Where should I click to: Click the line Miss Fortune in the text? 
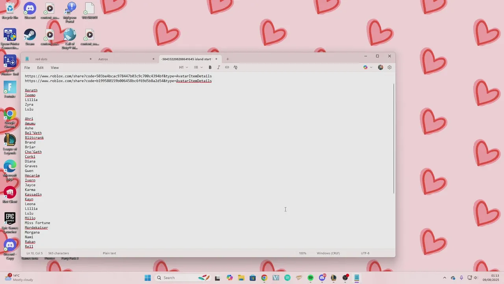pyautogui.click(x=37, y=223)
